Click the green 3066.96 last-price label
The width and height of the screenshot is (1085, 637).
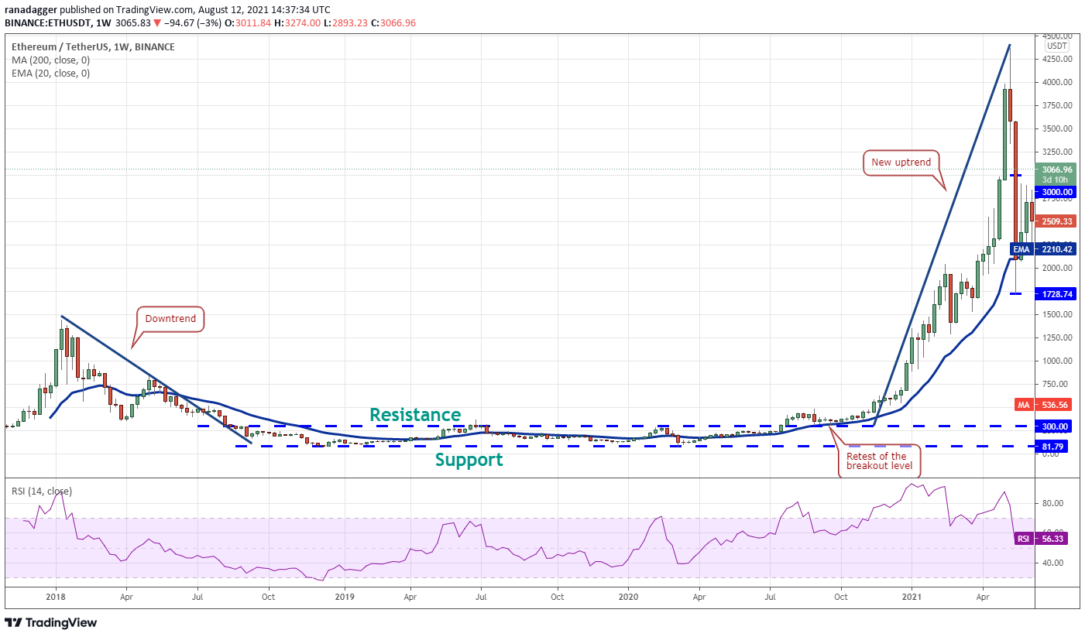[1056, 170]
